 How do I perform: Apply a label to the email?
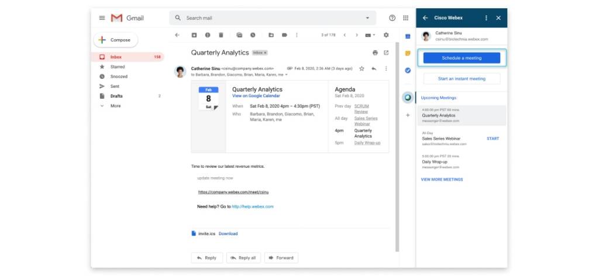pyautogui.click(x=284, y=34)
